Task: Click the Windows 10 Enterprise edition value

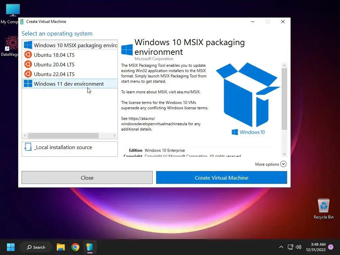Action: (165, 150)
